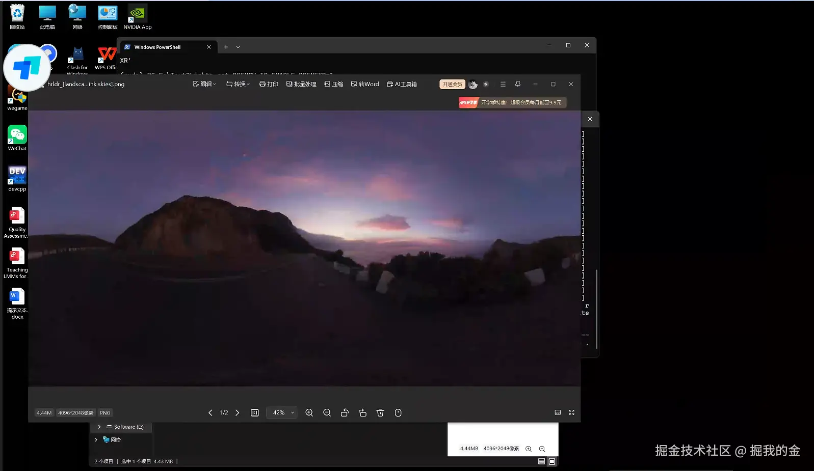The image size is (814, 471).
Task: Expand the Software (E:) drive node
Action: pyautogui.click(x=99, y=427)
